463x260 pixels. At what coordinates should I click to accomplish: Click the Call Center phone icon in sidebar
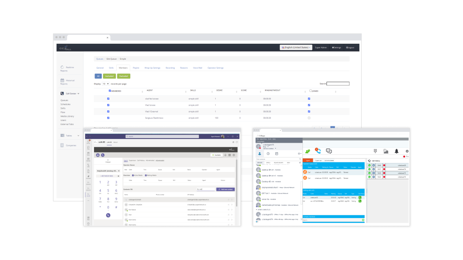click(62, 93)
